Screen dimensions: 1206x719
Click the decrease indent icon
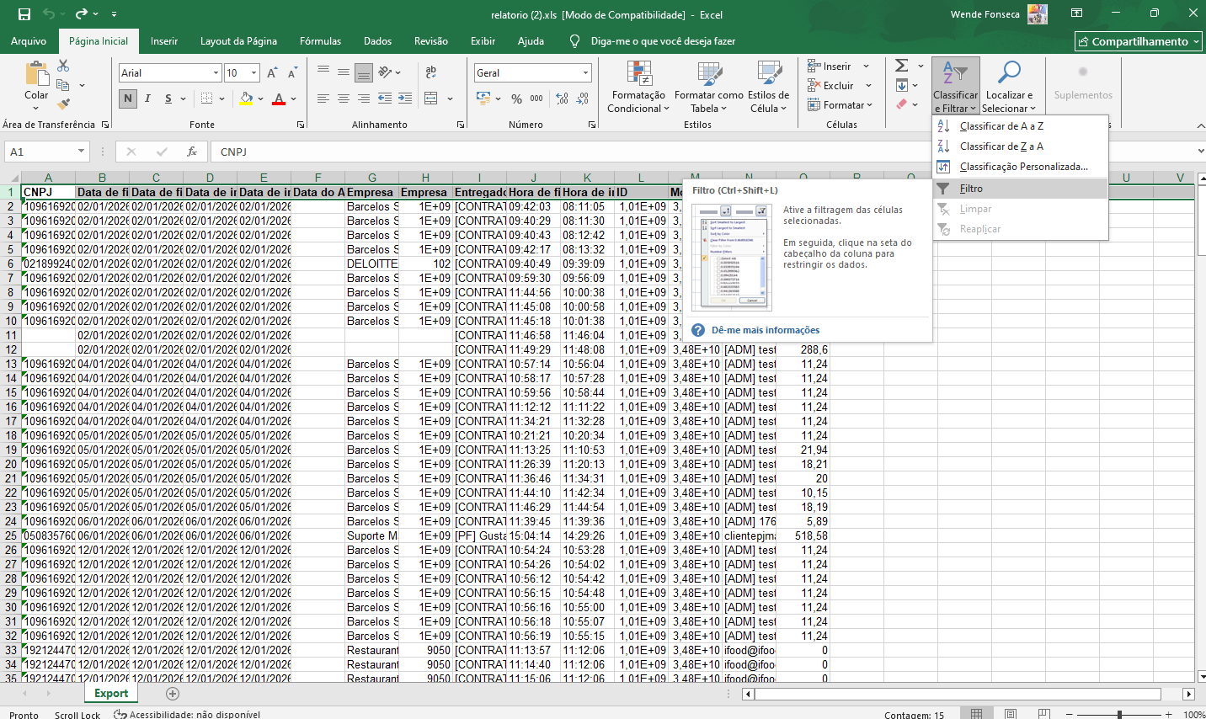point(385,99)
